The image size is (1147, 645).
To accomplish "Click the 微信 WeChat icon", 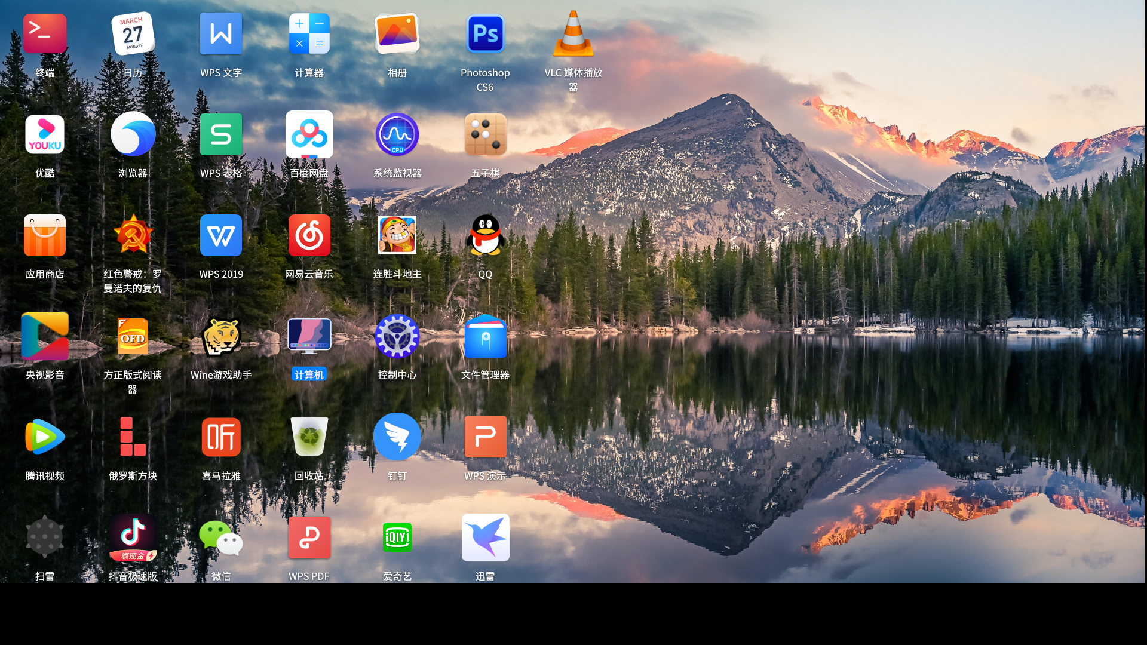I will 221,537.
